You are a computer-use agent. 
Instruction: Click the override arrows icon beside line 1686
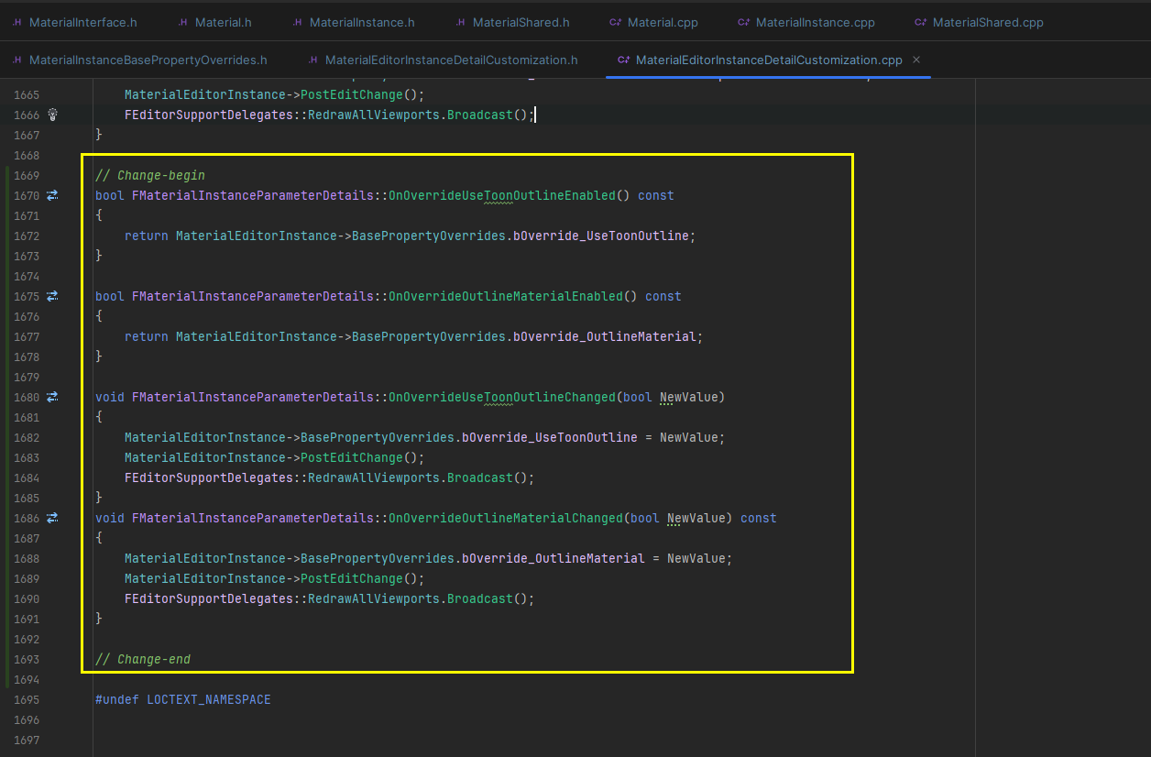pyautogui.click(x=52, y=517)
